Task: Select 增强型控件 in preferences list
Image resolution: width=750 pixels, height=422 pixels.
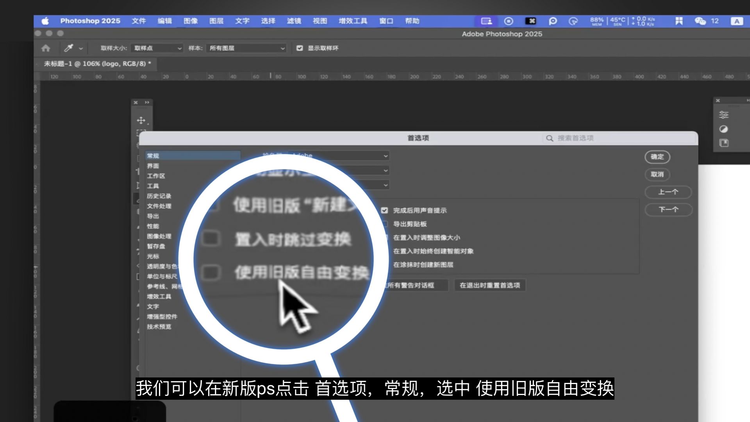Action: click(x=162, y=316)
